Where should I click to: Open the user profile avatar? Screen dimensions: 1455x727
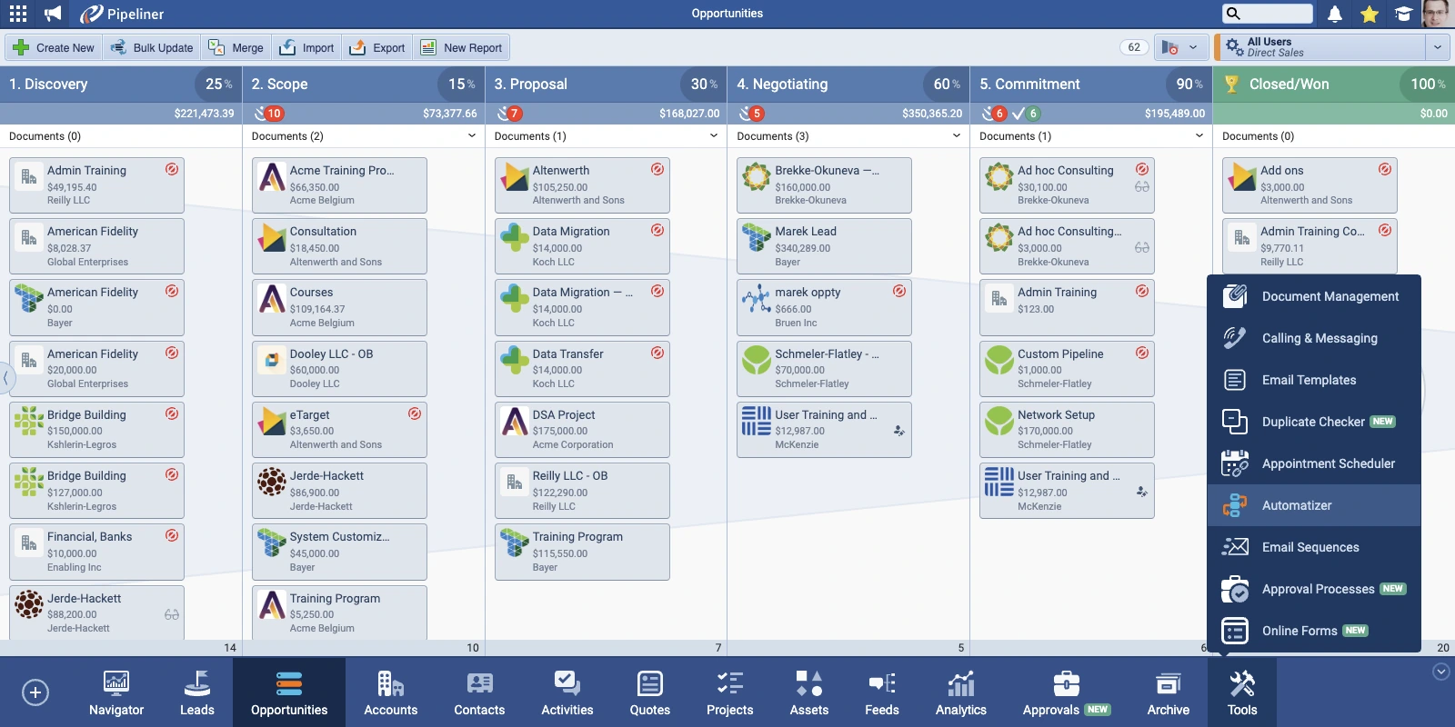tap(1436, 14)
